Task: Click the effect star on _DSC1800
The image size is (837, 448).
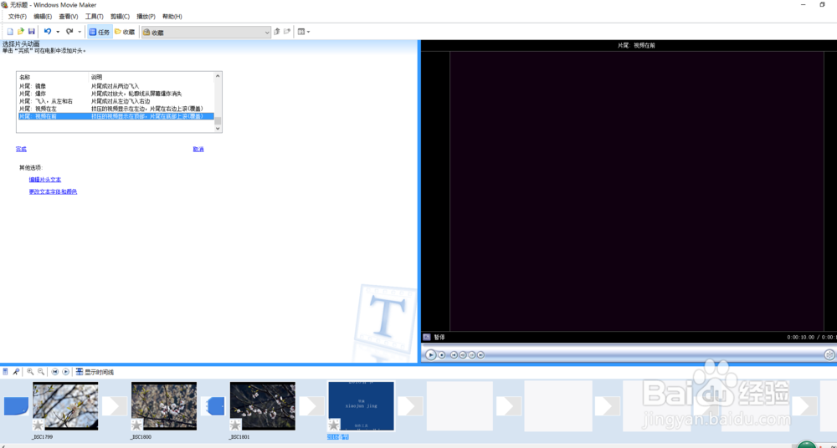Action: tap(137, 425)
